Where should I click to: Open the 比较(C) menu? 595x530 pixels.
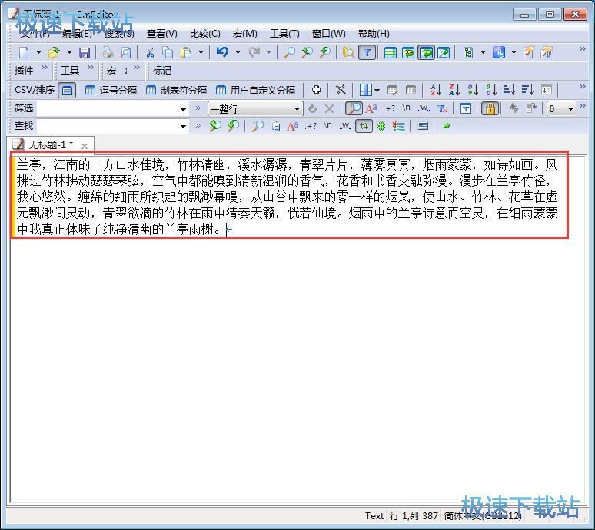(x=205, y=34)
